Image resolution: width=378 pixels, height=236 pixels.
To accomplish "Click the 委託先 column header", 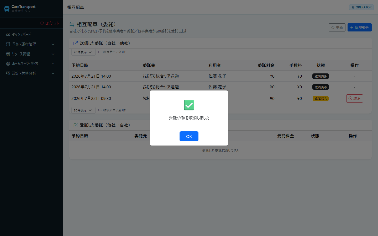I will pos(149,65).
